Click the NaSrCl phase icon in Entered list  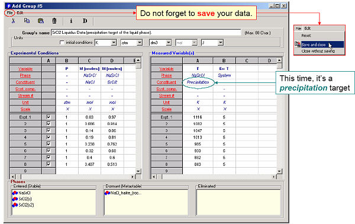(15, 193)
